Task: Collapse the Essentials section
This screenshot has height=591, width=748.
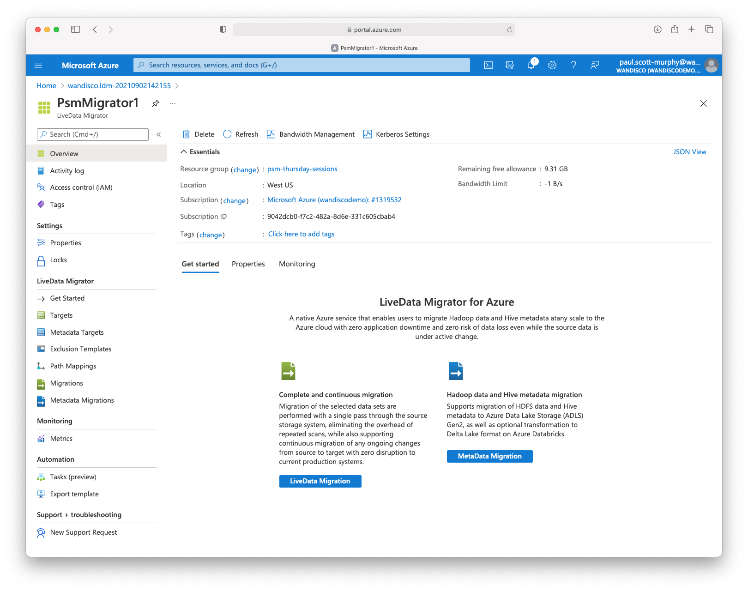Action: click(x=184, y=152)
